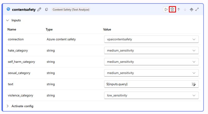Expand node to full screen with diagonal arrows
Viewport: 208px width, 114px height.
(197, 9)
